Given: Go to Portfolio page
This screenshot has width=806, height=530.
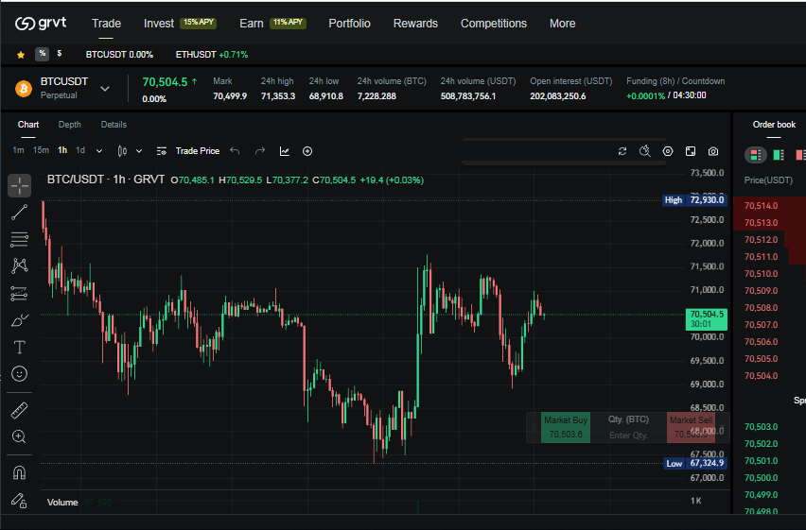Looking at the screenshot, I should pos(349,24).
